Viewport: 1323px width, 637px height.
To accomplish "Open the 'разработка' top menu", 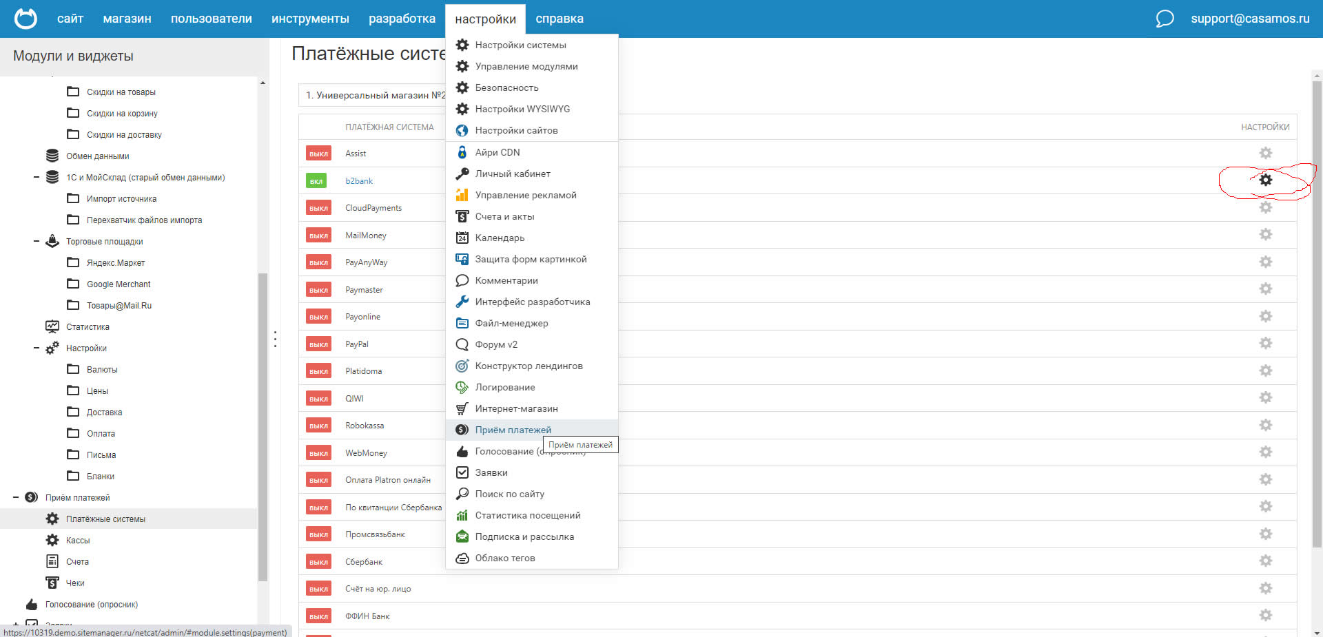I will [402, 19].
